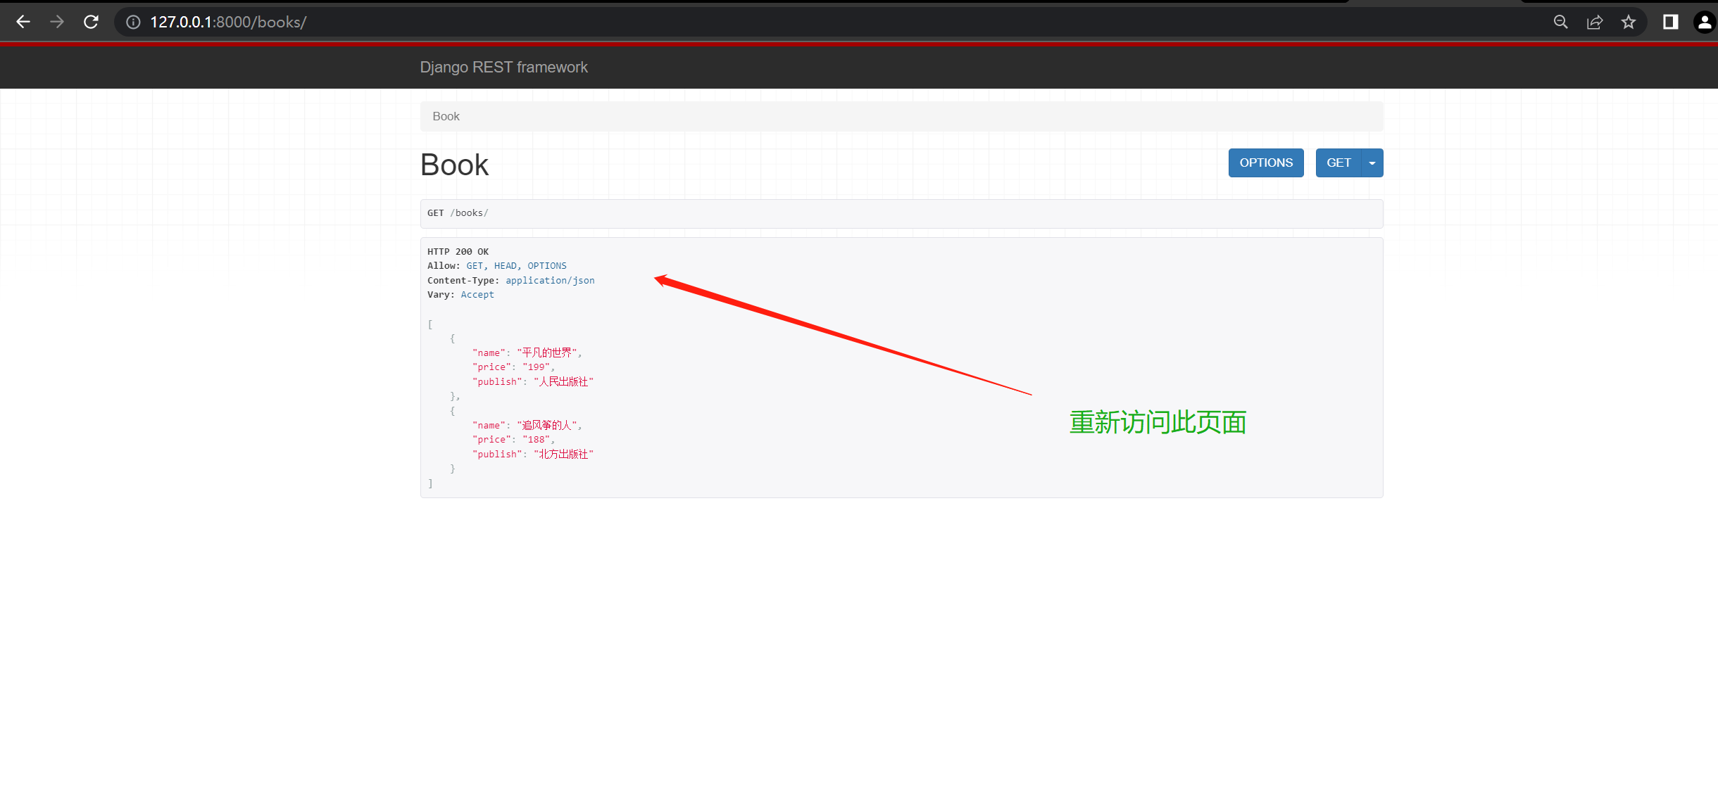Click the address bar URL

tap(228, 22)
